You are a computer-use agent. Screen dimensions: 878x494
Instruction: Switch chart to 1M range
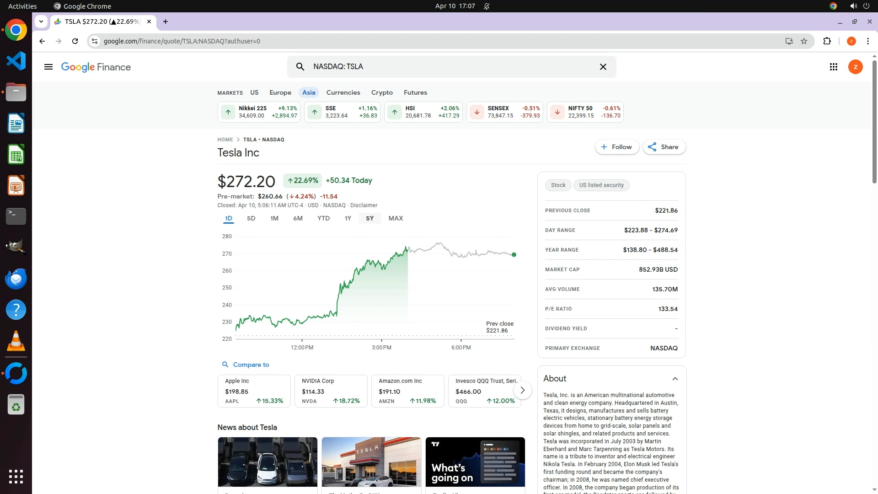click(274, 218)
